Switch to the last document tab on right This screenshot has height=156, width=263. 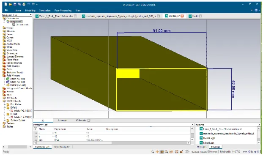(x=195, y=16)
